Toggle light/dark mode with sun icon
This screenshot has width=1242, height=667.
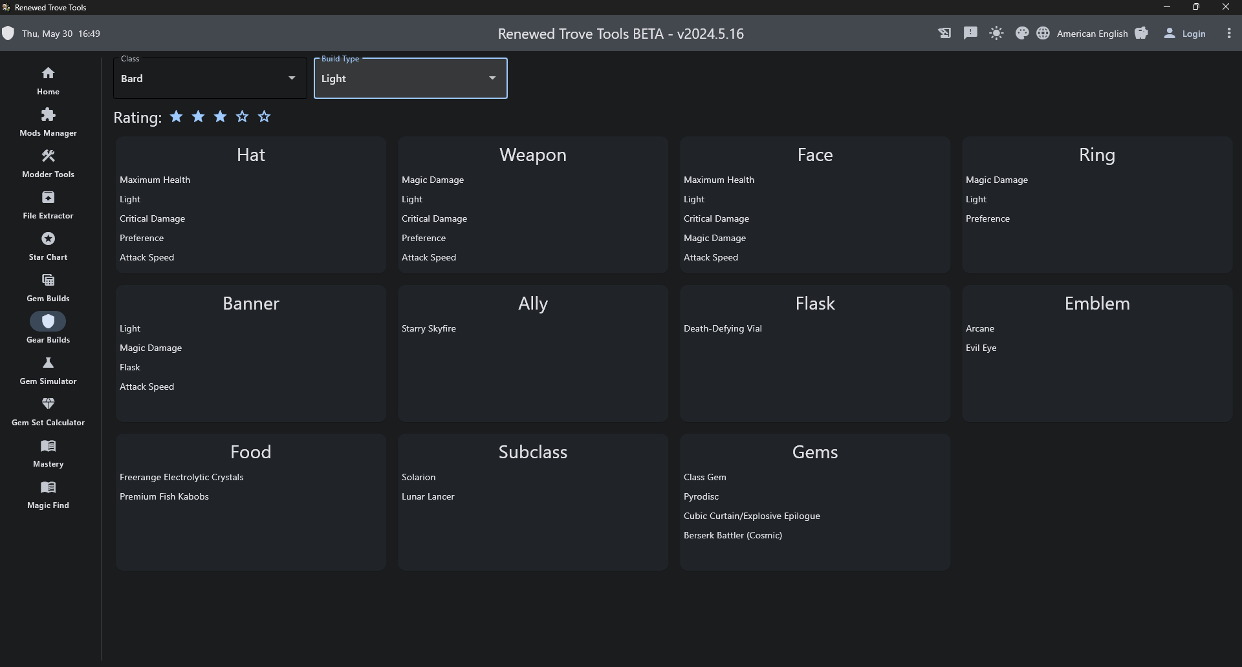tap(996, 33)
